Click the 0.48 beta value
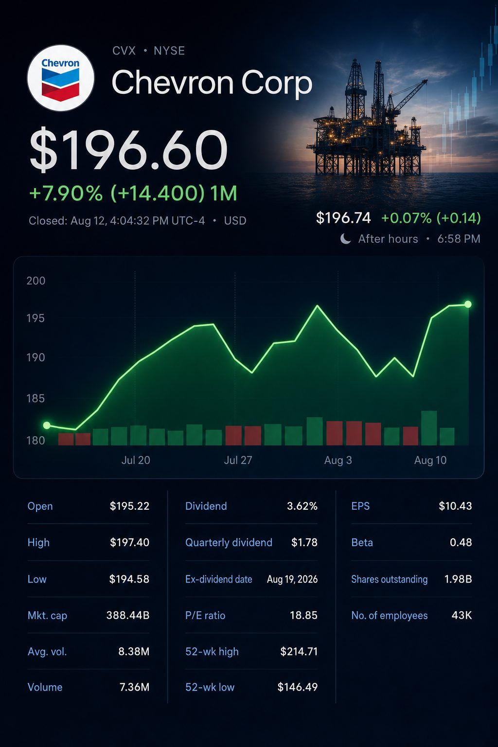The image size is (498, 747). tap(461, 542)
